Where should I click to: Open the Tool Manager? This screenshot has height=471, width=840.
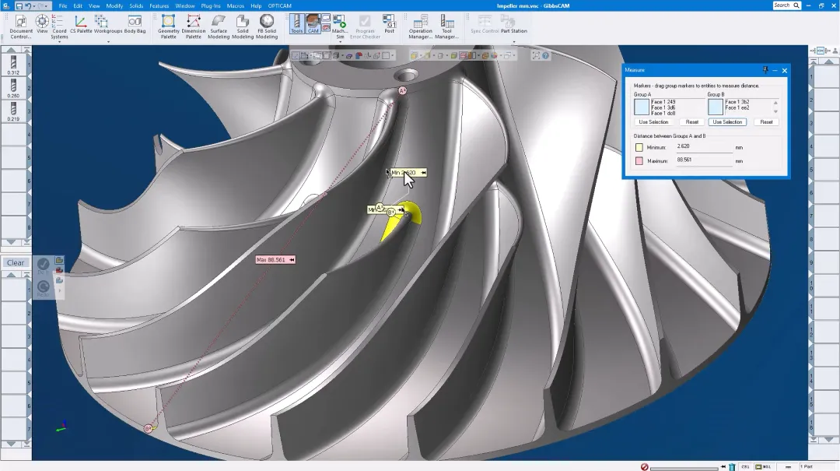[446, 26]
